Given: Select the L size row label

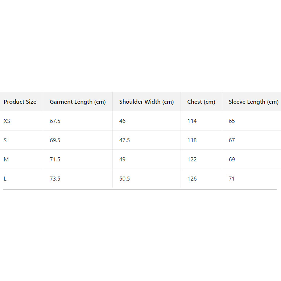Looking at the screenshot, I should (5, 179).
